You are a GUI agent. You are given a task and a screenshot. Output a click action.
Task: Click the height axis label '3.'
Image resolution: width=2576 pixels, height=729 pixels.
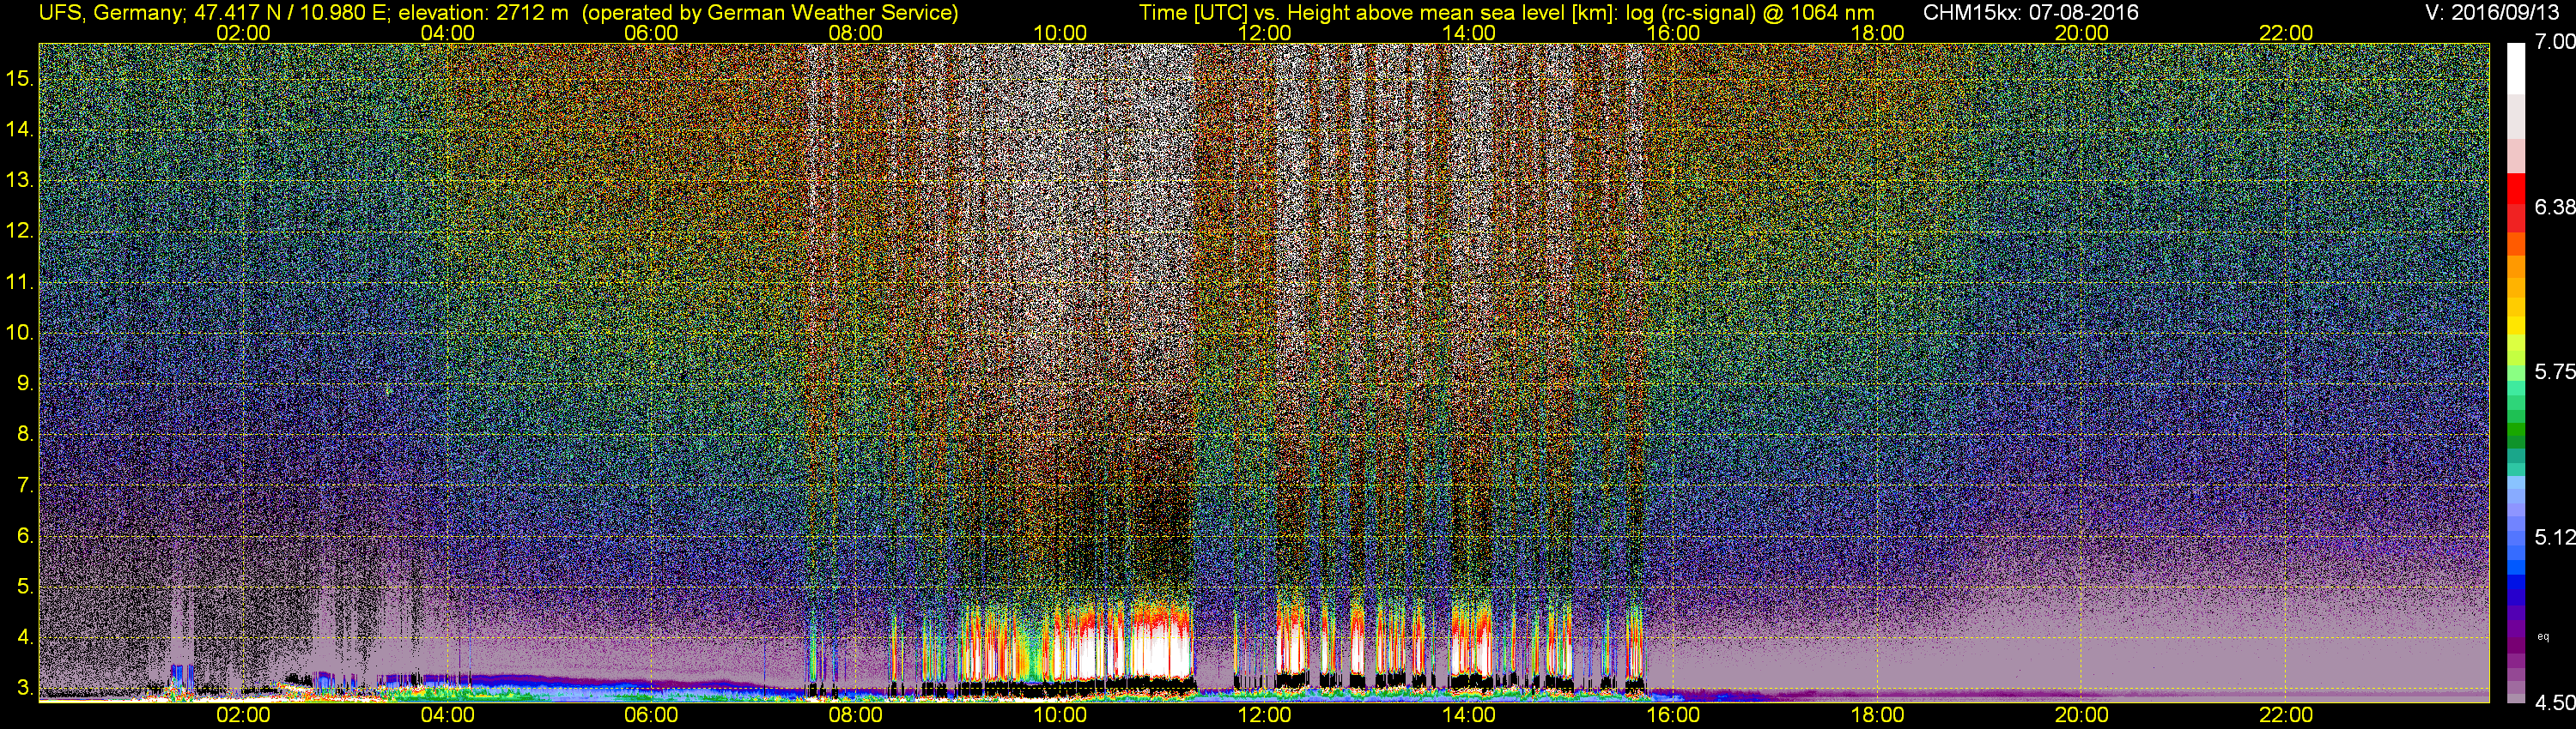pos(26,688)
